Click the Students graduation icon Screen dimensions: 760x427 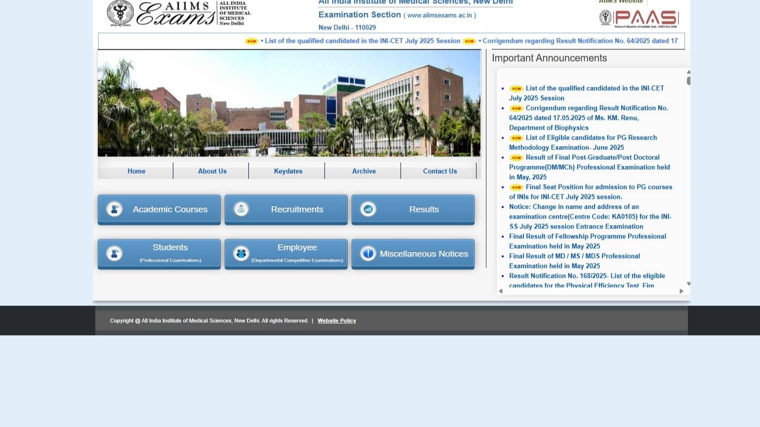click(x=114, y=253)
